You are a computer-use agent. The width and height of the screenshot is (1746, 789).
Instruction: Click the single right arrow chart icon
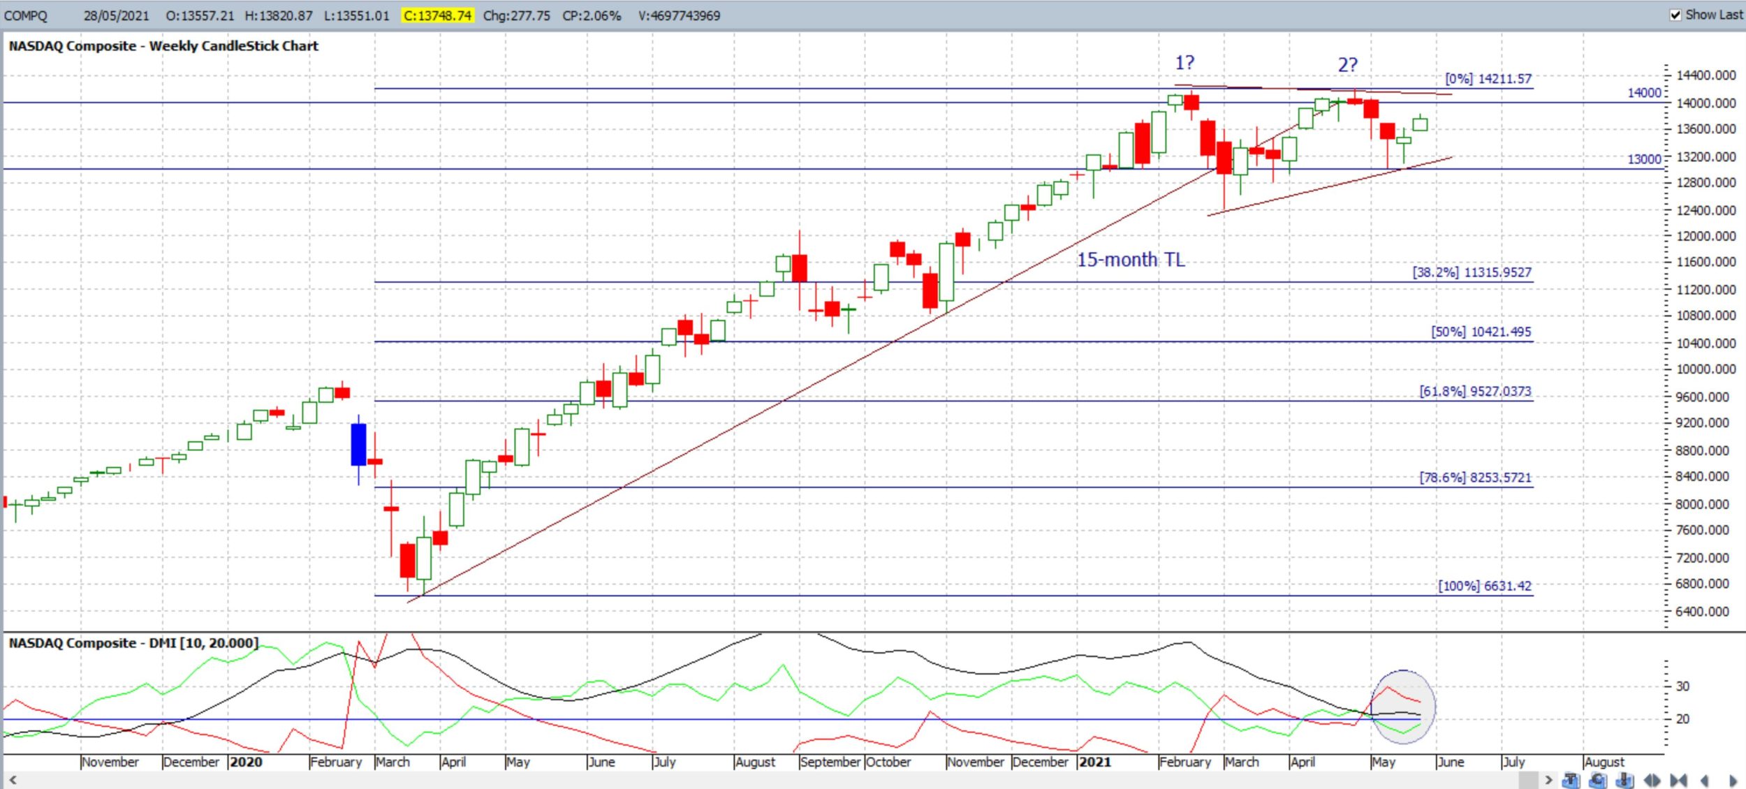click(x=1733, y=780)
